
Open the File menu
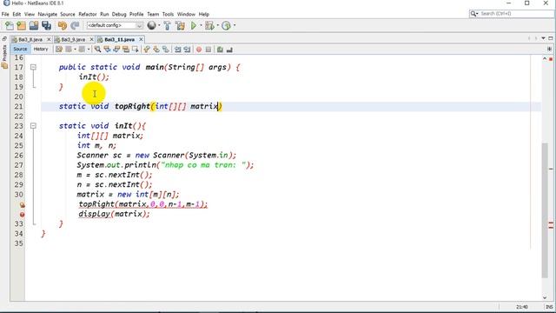coord(5,14)
